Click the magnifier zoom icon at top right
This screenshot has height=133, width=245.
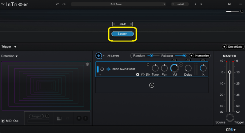tap(242, 11)
